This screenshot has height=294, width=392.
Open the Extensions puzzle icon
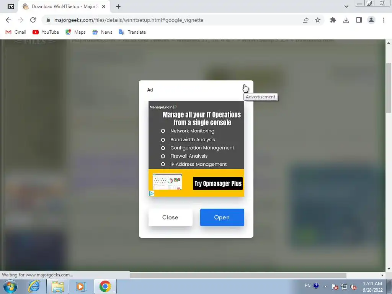(x=333, y=20)
